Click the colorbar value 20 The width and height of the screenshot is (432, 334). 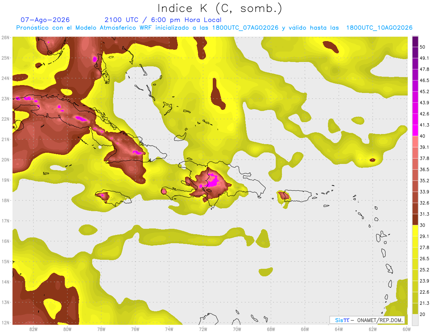click(423, 314)
